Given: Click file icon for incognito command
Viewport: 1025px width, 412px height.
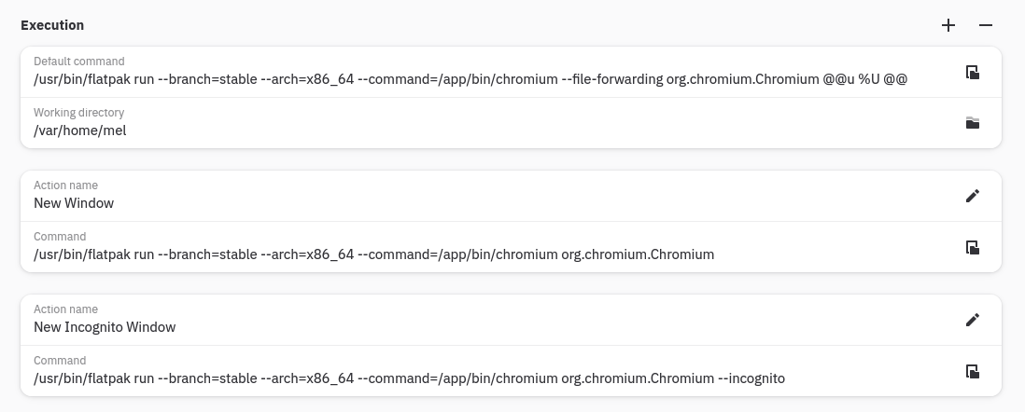Looking at the screenshot, I should [x=972, y=372].
